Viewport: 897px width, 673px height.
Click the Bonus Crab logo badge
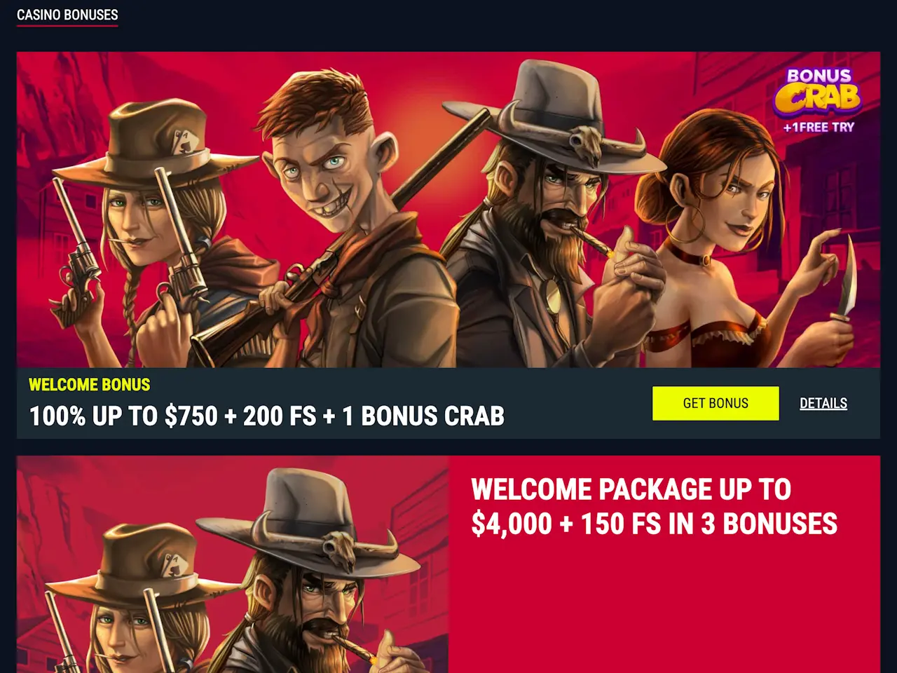pyautogui.click(x=819, y=91)
